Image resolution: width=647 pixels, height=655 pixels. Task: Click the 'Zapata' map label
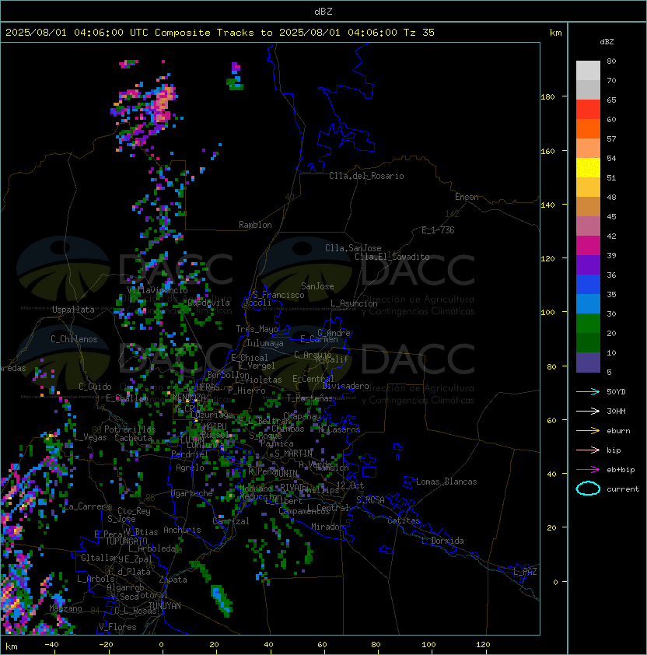(x=173, y=580)
